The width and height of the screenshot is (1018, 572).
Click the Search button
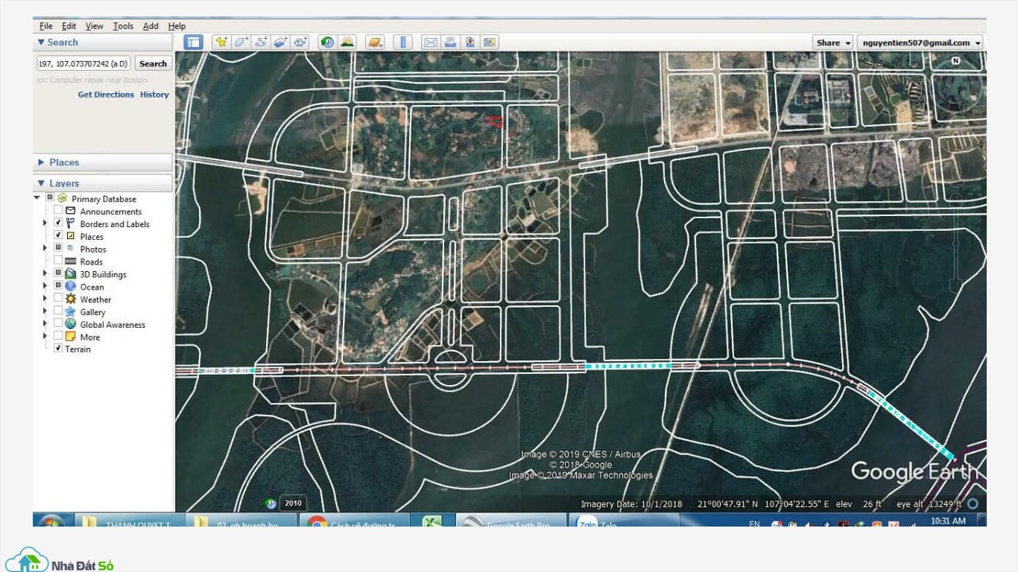pyautogui.click(x=153, y=63)
